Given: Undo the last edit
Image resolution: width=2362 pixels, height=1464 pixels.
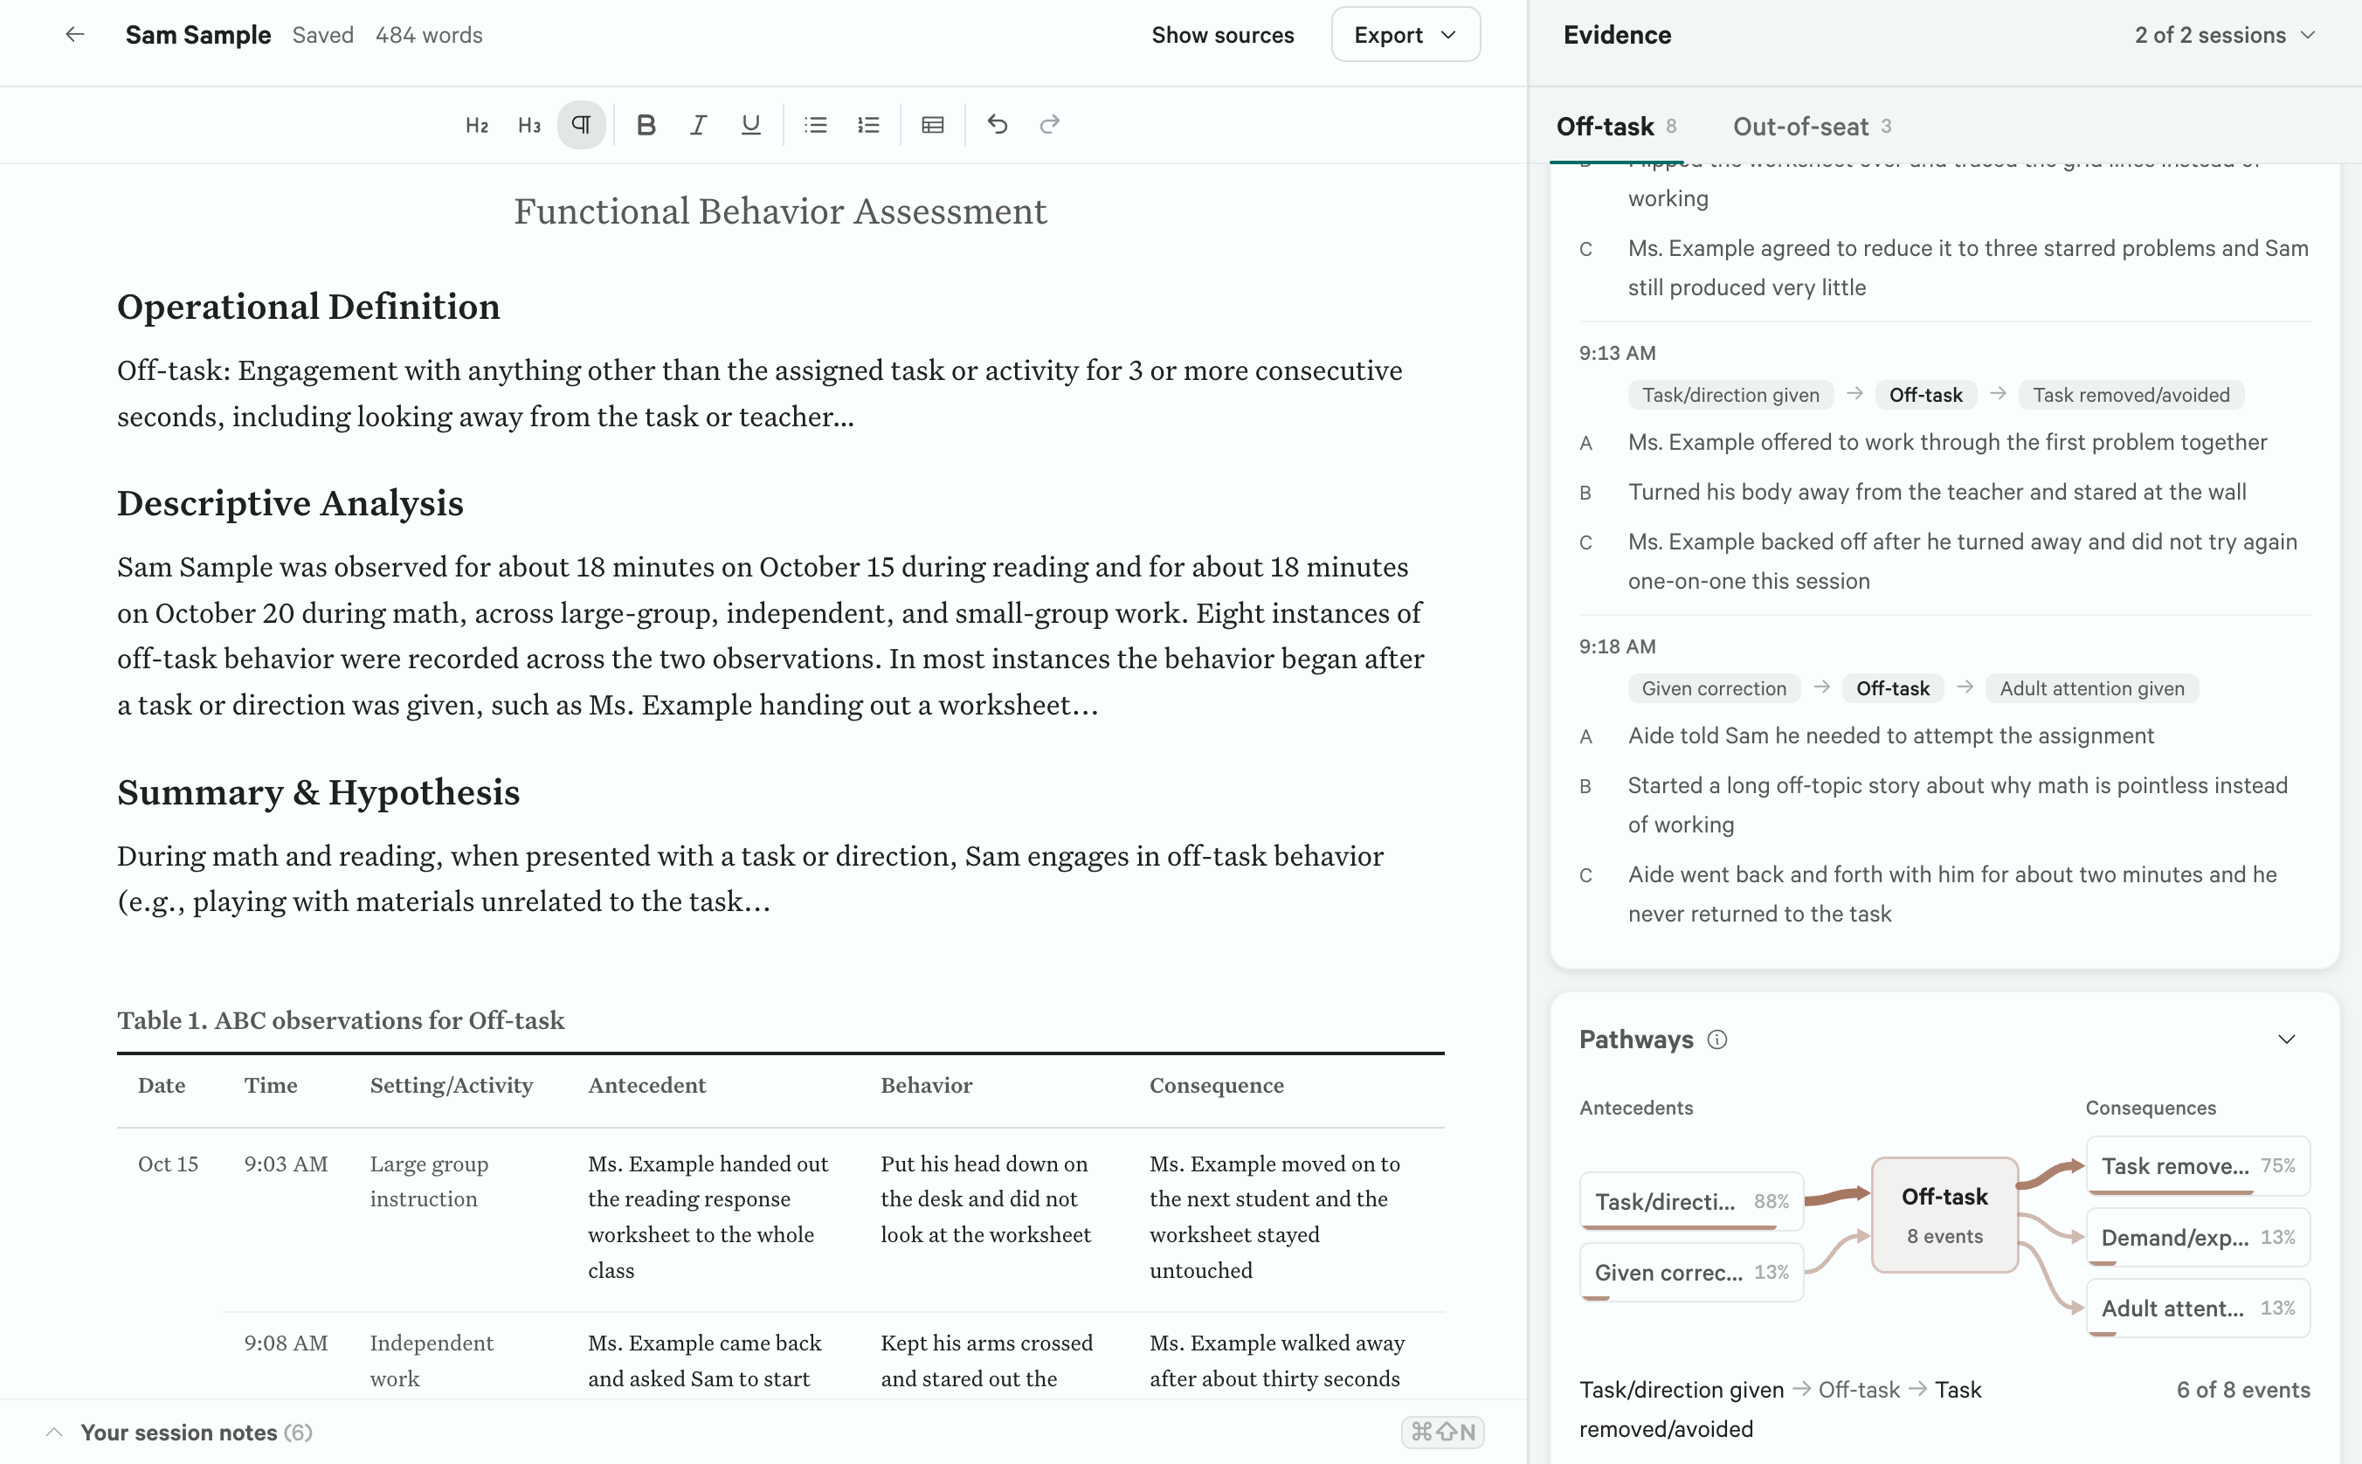Looking at the screenshot, I should (997, 125).
